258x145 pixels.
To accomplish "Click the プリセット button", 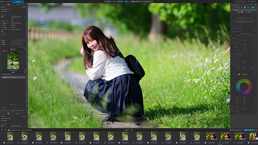I will point(253,2).
